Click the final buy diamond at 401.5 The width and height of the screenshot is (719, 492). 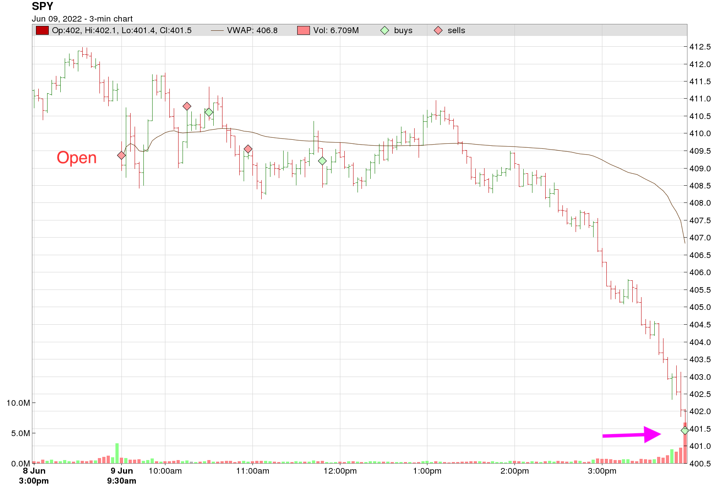tap(685, 430)
